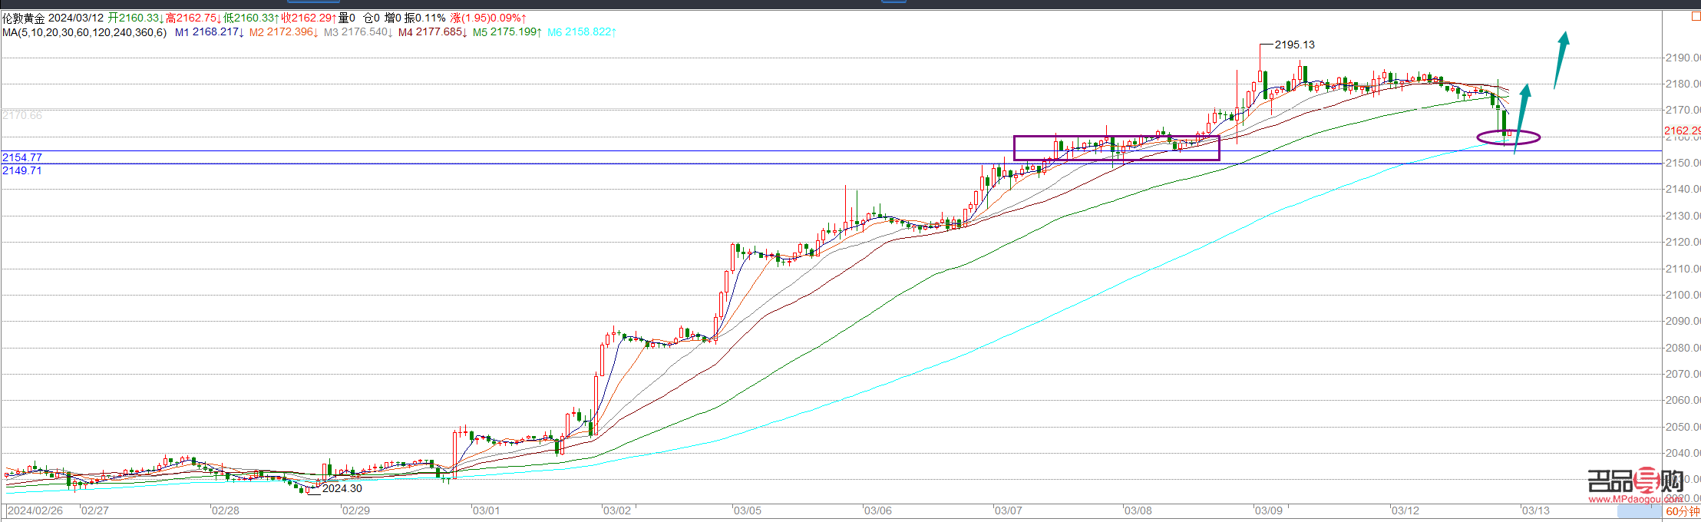
Task: Click the 2195.13 high price marker
Action: [1294, 45]
